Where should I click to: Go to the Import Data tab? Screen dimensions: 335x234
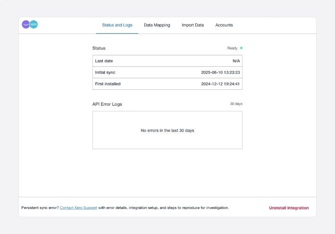click(192, 25)
